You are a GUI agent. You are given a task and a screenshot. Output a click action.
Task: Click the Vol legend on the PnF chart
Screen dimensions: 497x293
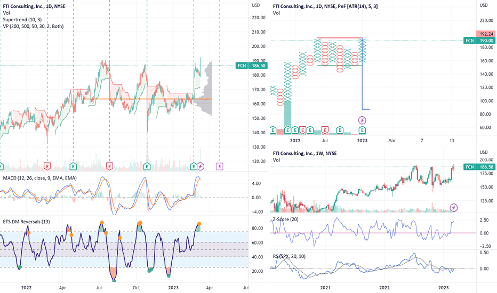pos(276,13)
